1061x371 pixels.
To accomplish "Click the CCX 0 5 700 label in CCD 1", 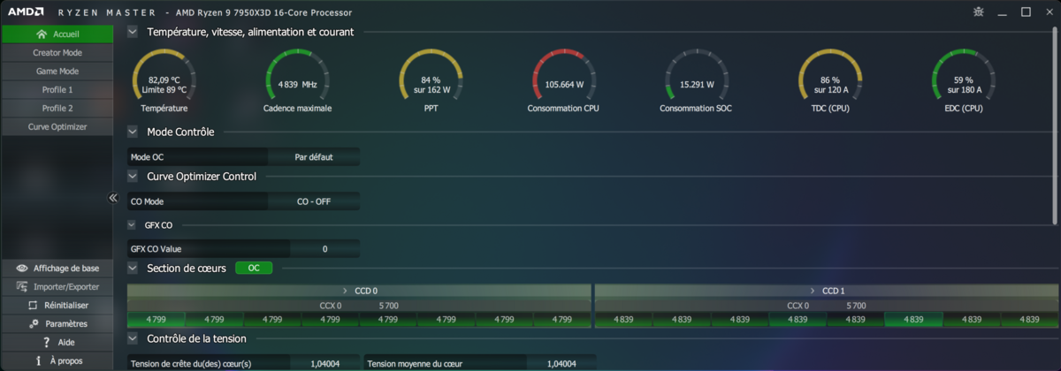I will 827,306.
